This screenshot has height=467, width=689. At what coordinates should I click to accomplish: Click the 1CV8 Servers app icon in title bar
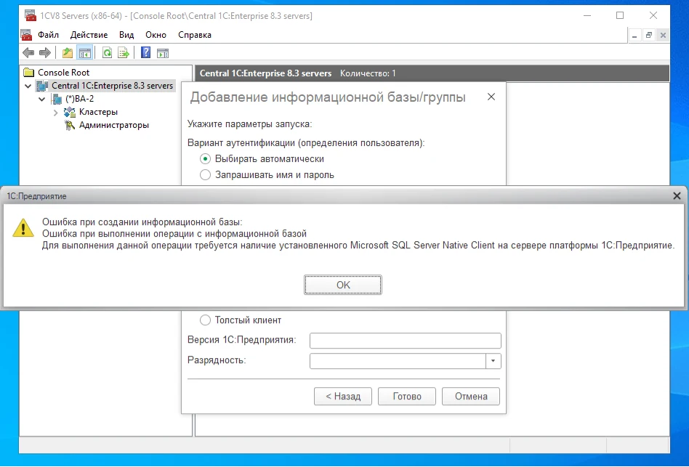tap(31, 16)
